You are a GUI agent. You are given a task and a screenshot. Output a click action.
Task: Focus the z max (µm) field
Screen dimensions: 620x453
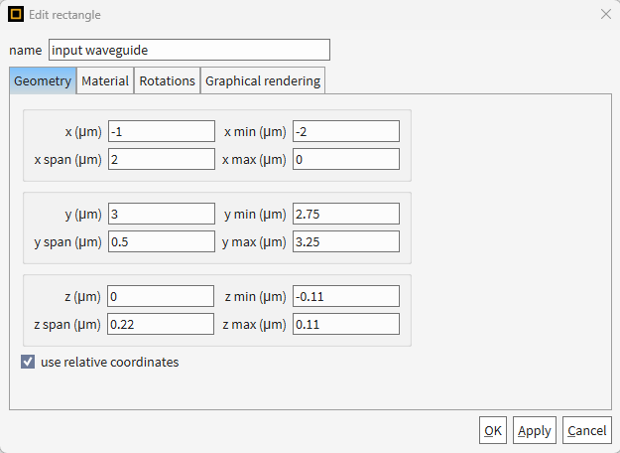346,324
